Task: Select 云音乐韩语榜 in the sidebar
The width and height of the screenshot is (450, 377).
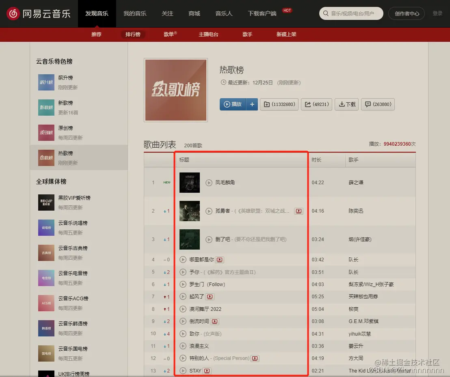Action: click(x=79, y=328)
